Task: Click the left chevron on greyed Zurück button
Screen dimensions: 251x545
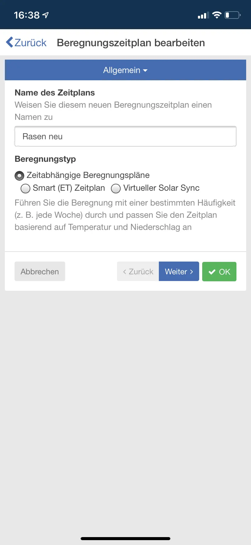Action: (x=125, y=272)
